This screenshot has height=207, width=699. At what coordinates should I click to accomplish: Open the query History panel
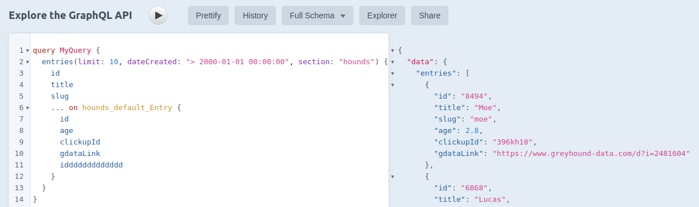click(x=255, y=15)
